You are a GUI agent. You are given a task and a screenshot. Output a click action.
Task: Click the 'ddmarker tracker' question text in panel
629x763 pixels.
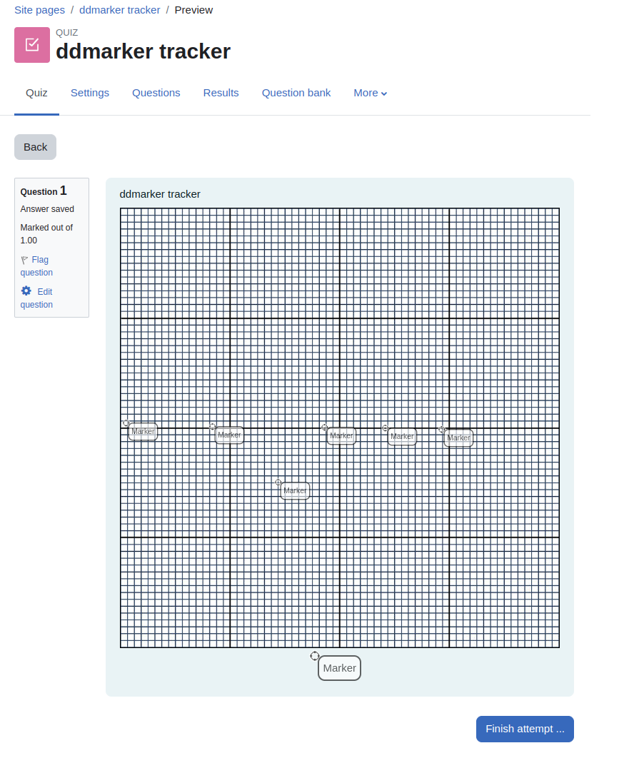(x=160, y=194)
